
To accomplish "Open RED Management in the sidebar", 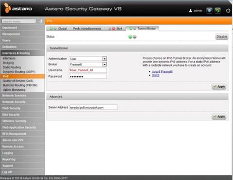I will click(x=22, y=134).
